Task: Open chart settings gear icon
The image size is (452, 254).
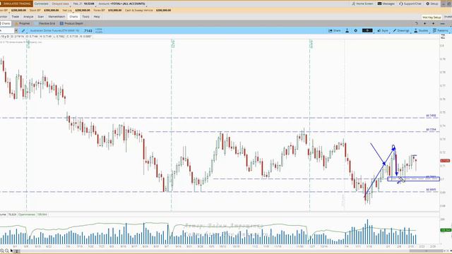Action: click(355, 30)
